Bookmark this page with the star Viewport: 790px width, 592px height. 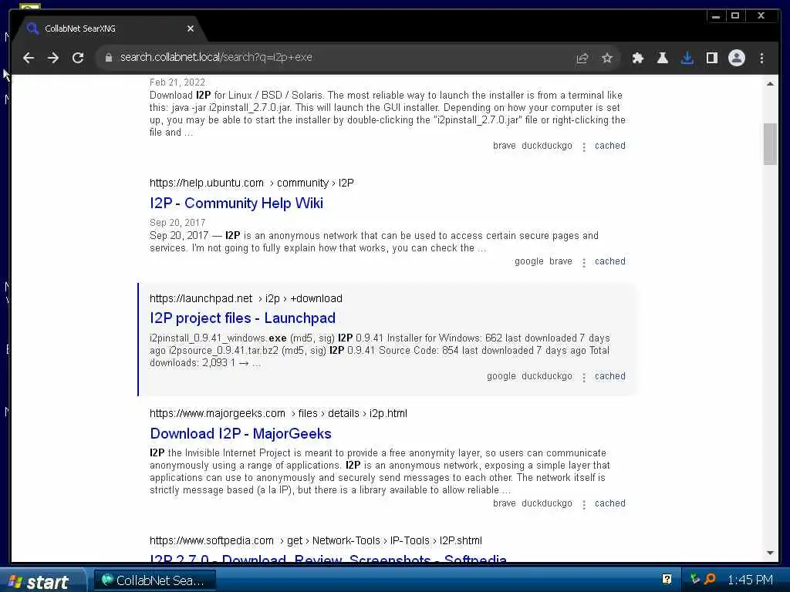(607, 58)
